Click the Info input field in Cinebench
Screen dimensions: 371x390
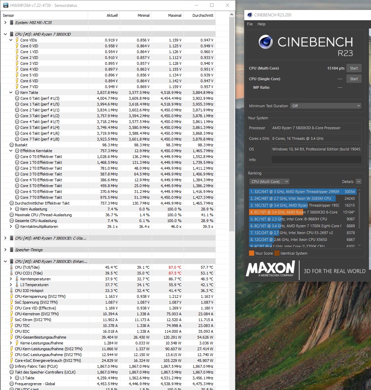(x=316, y=160)
